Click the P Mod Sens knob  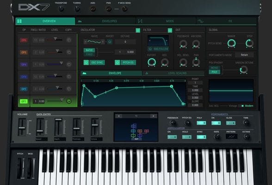tap(125, 9)
